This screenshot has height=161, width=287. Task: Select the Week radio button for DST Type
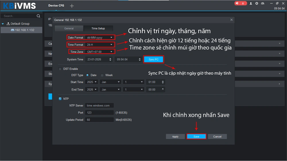click(x=102, y=75)
